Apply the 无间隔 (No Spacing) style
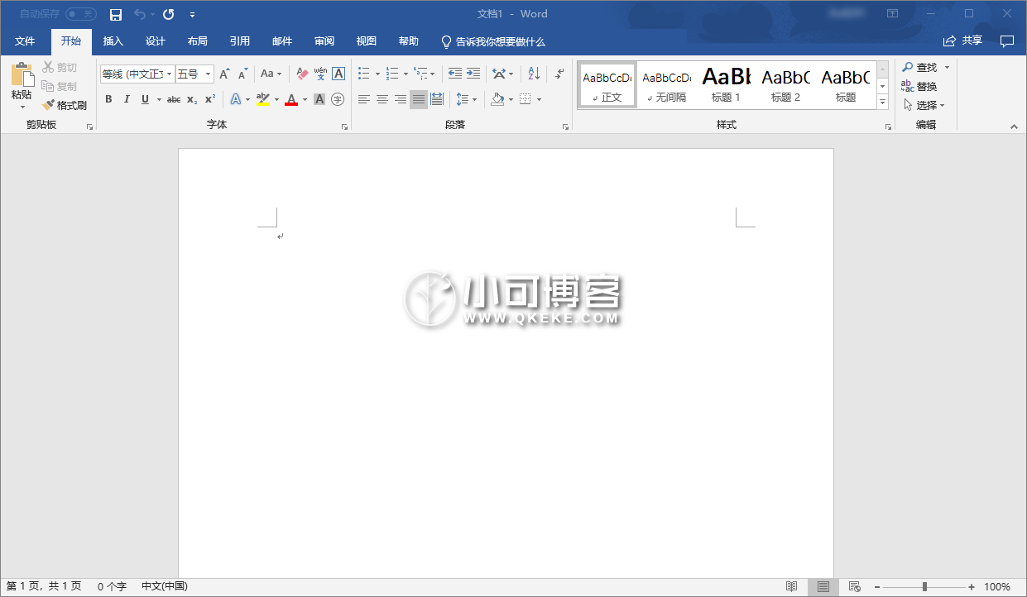The image size is (1027, 597). 667,84
